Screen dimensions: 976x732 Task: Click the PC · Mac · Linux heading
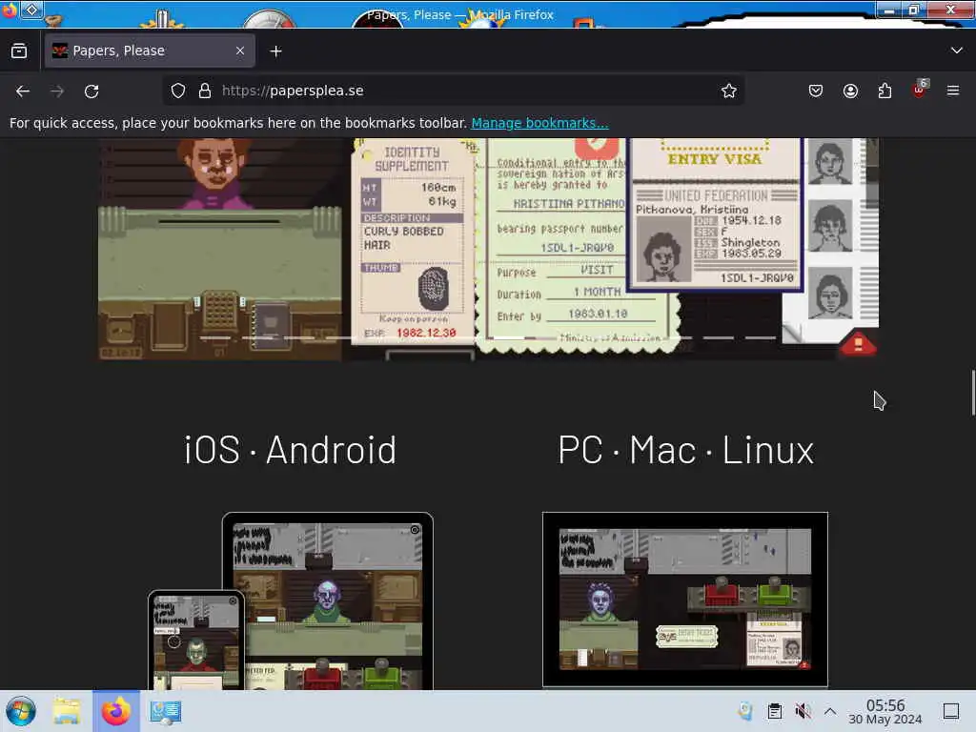[685, 450]
